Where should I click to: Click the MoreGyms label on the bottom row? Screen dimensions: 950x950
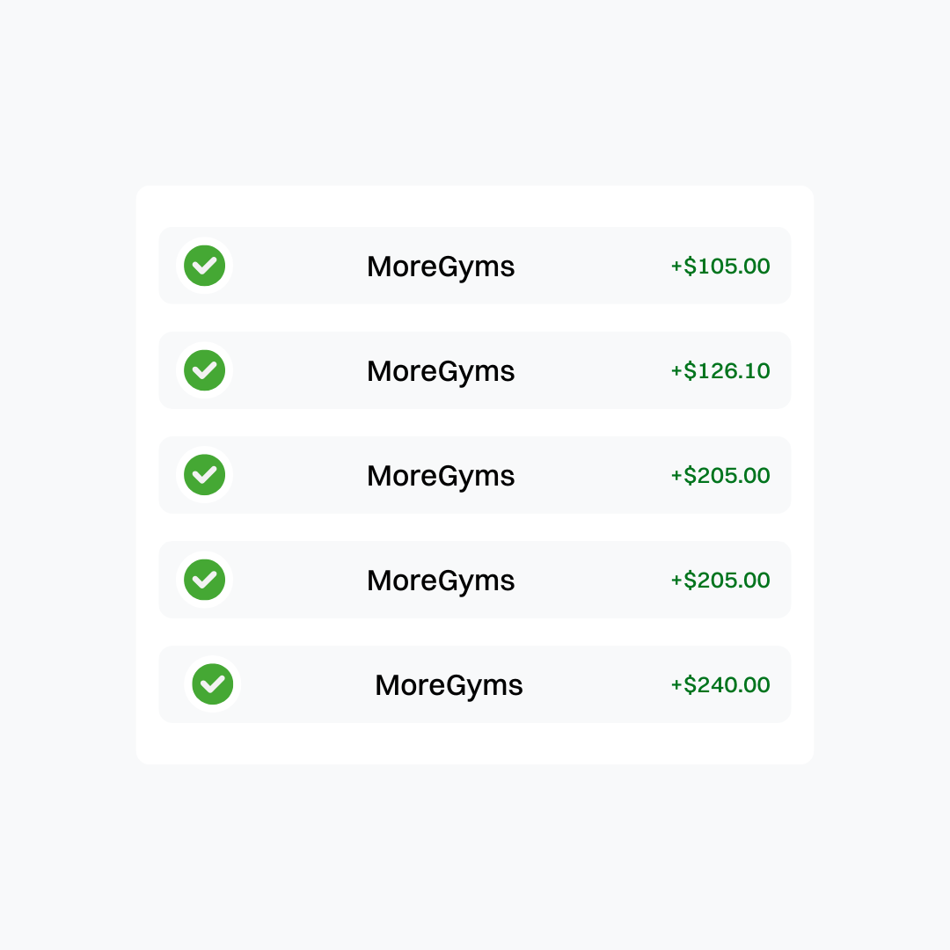(x=449, y=684)
